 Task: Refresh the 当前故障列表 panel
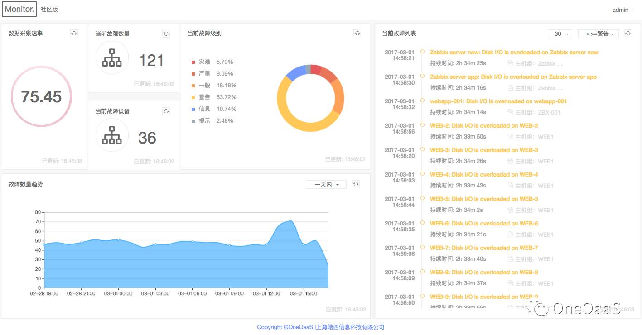point(628,33)
